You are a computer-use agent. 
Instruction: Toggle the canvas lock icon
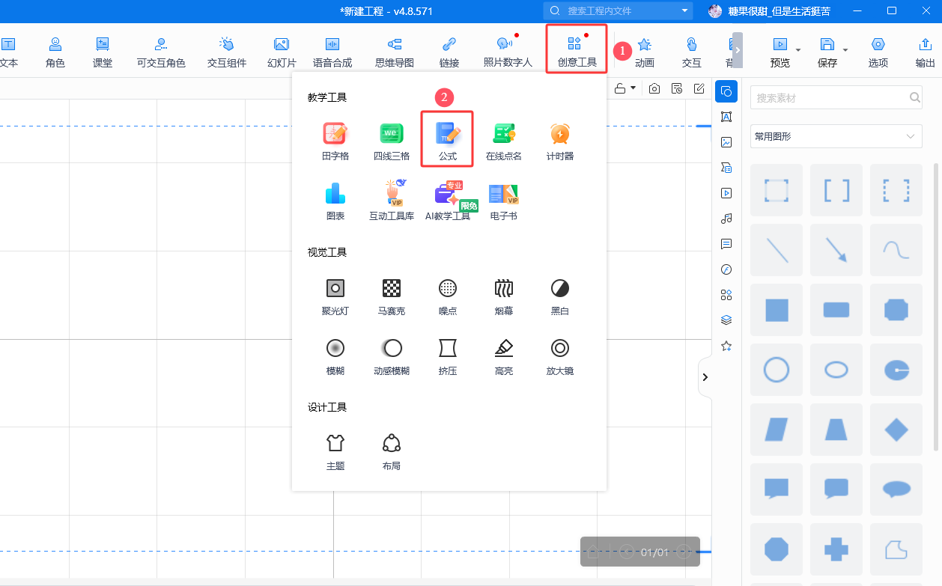(x=620, y=88)
